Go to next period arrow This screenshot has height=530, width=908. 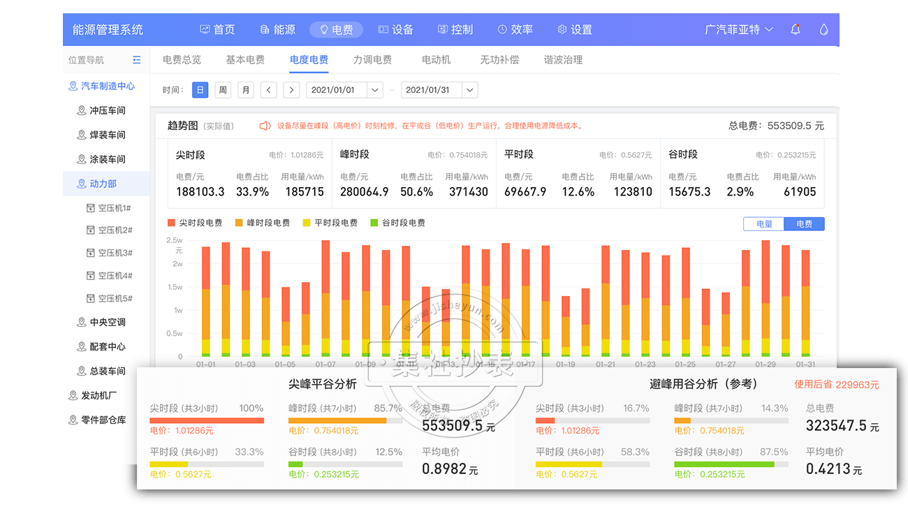[291, 90]
